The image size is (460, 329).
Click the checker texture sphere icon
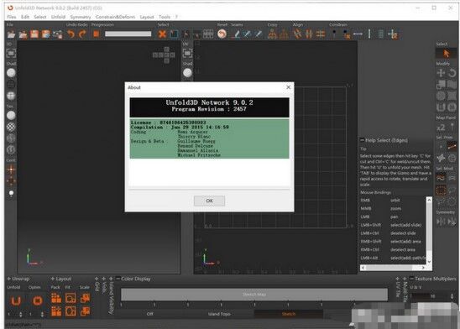11,127
